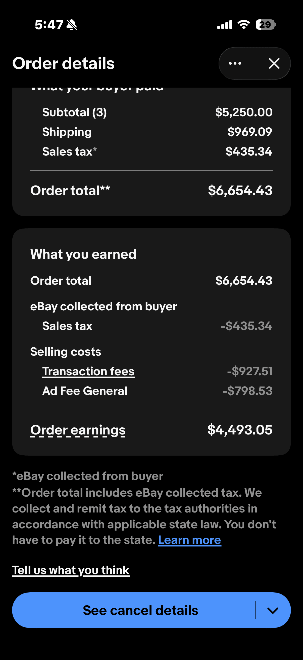Tap the What you earned heading
Viewport: 303px width, 660px height.
point(83,254)
